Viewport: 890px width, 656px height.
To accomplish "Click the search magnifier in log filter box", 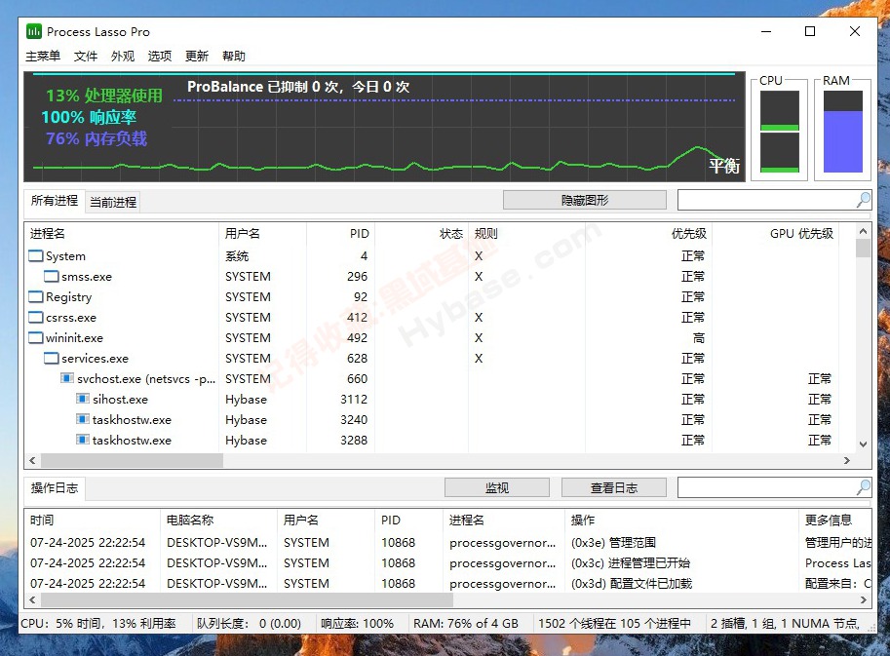I will [x=864, y=487].
